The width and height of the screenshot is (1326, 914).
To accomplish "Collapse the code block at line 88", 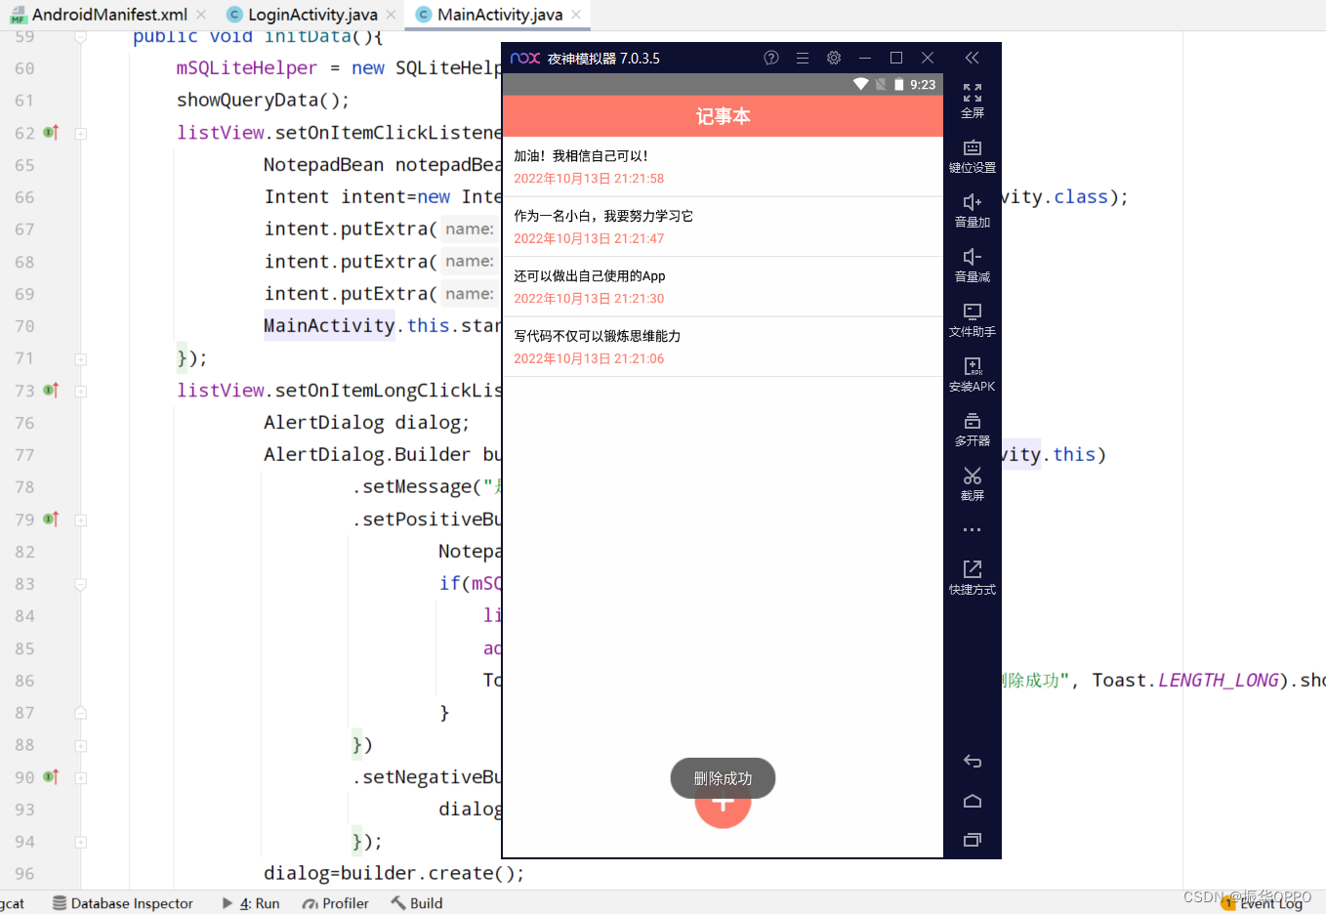I will (81, 746).
